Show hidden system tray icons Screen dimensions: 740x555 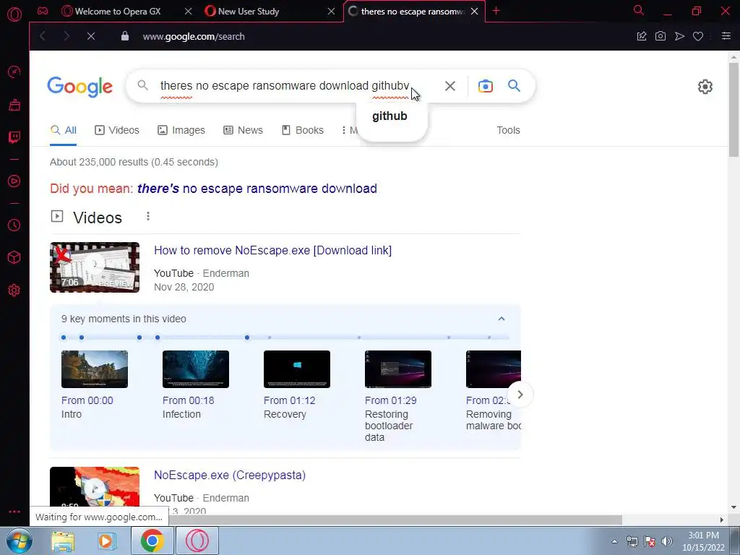(x=614, y=541)
